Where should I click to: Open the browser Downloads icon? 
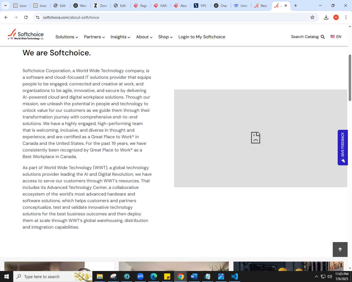[326, 17]
